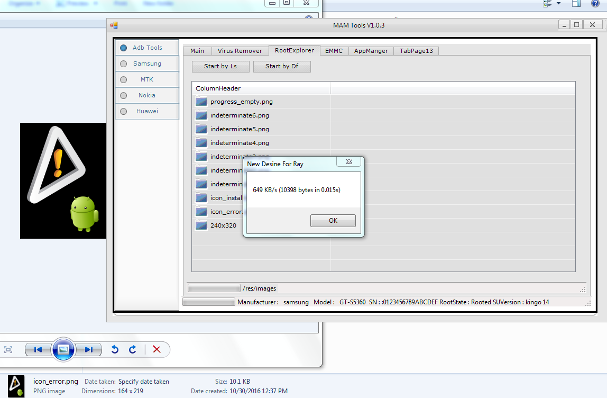Select the progress_empty.png file name

242,102
